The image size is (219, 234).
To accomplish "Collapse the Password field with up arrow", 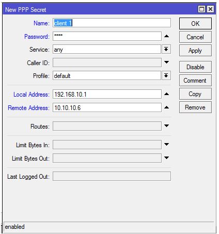I will click(166, 36).
